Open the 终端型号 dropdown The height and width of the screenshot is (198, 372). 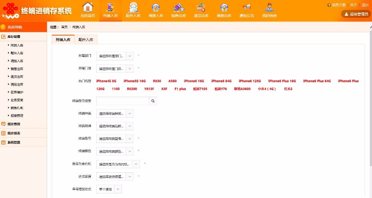[x=115, y=139]
